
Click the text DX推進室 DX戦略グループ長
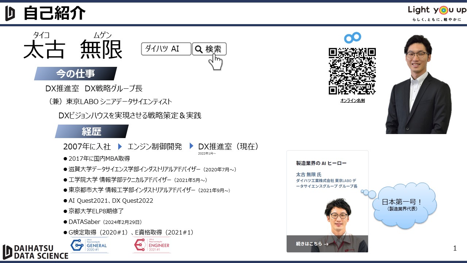coord(94,88)
